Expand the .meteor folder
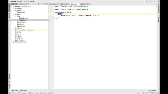 point(14,8)
